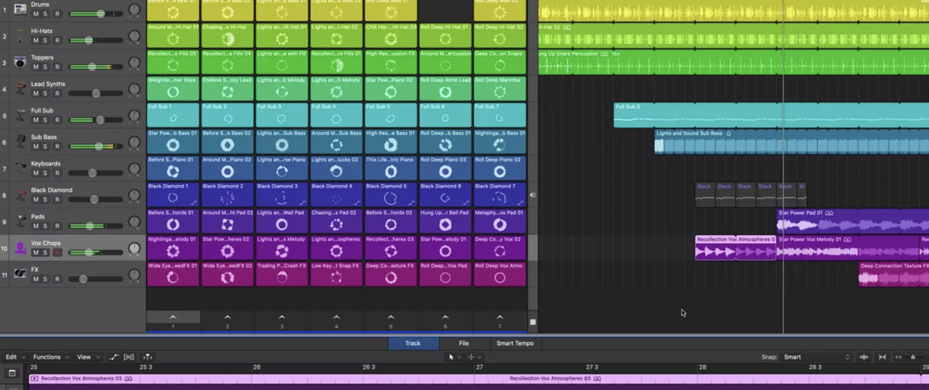The width and height of the screenshot is (929, 390).
Task: Record-enable the Sub Bass track
Action: pyautogui.click(x=57, y=146)
